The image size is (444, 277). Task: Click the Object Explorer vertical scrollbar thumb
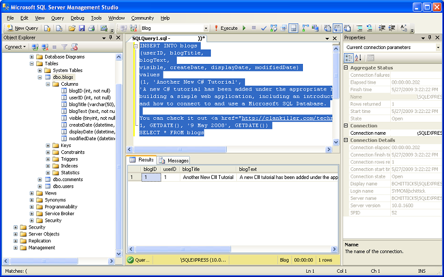[119, 167]
